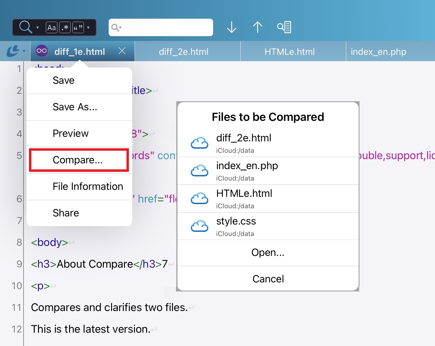
Task: Toggle case-sensitive Aa search option
Action: [52, 28]
